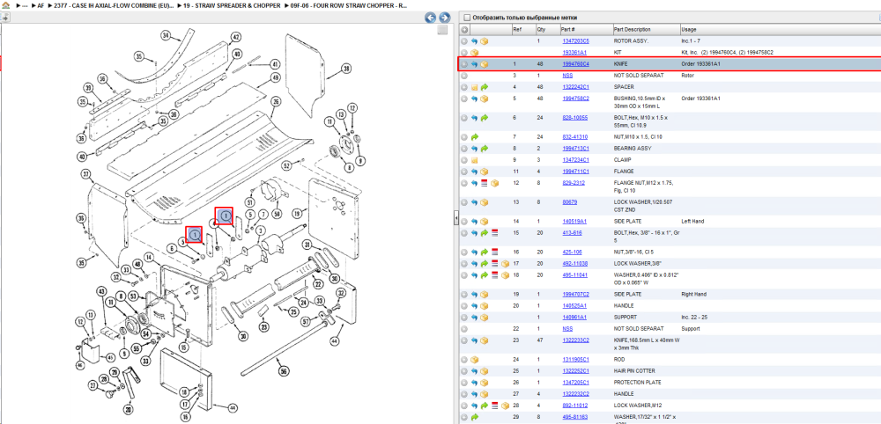The height and width of the screenshot is (424, 881).
Task: Open '19 - STRAW SPREADER & CHOPPER' breadcrumb
Action: (x=232, y=5)
